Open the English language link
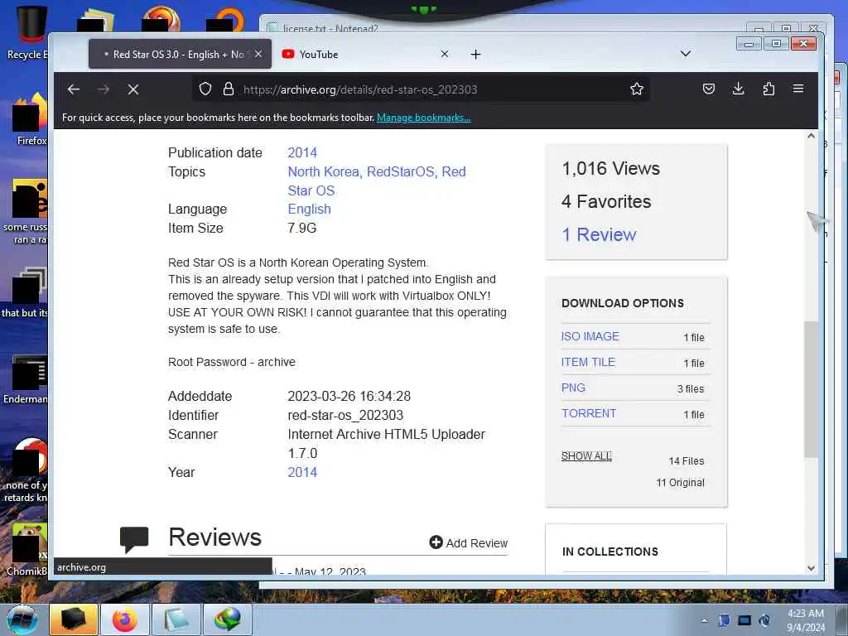 pos(309,209)
